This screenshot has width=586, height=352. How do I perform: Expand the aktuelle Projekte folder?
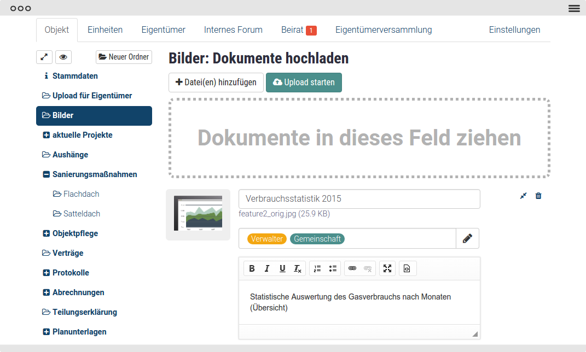(47, 135)
